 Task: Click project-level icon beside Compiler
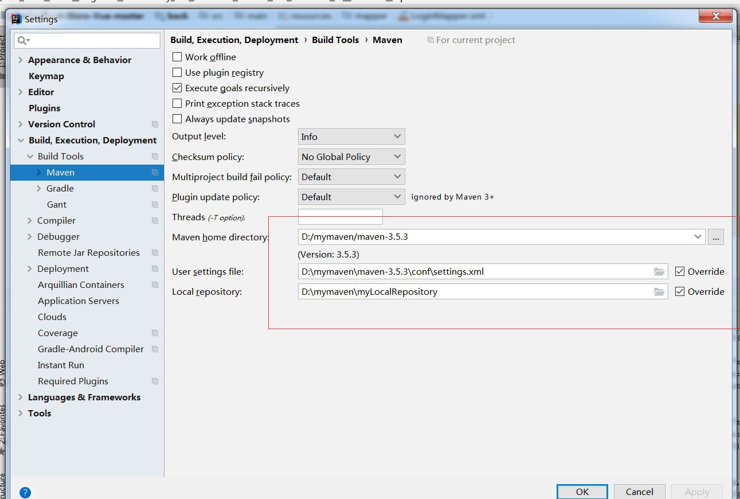point(155,220)
